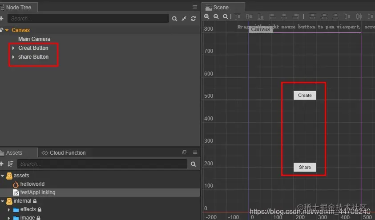This screenshot has height=220, width=375.
Task: Add a new node with plus icon
Action: pos(1,18)
